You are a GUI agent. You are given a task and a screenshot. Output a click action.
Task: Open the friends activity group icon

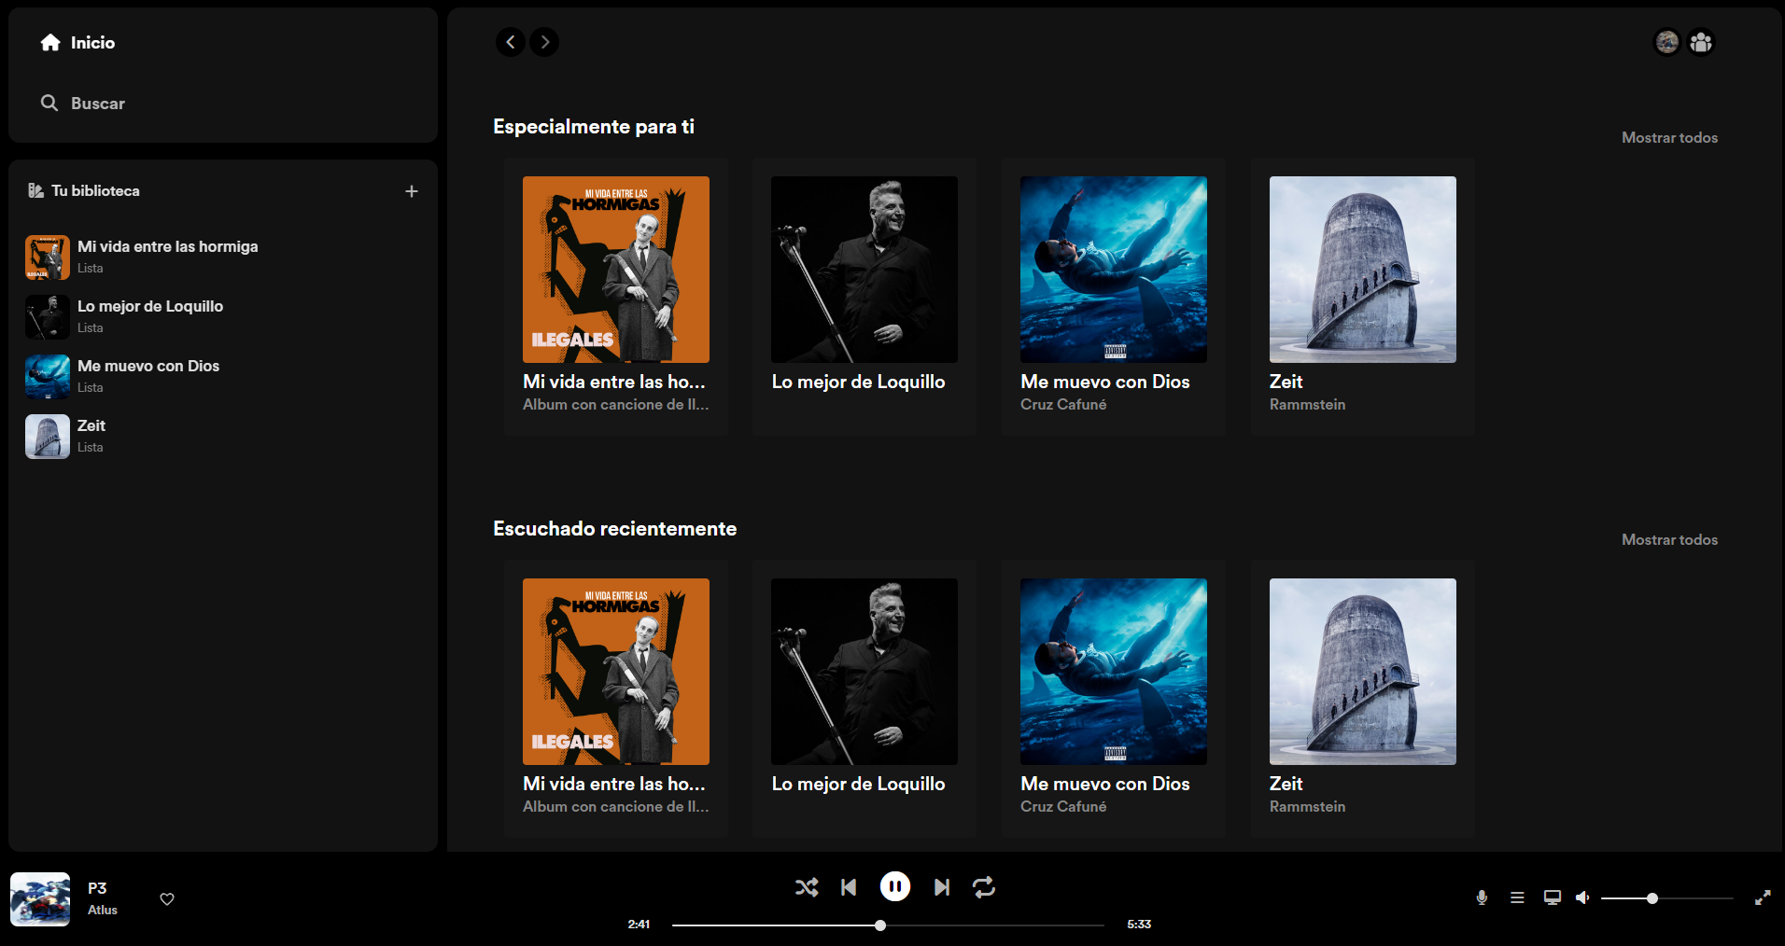pos(1701,42)
